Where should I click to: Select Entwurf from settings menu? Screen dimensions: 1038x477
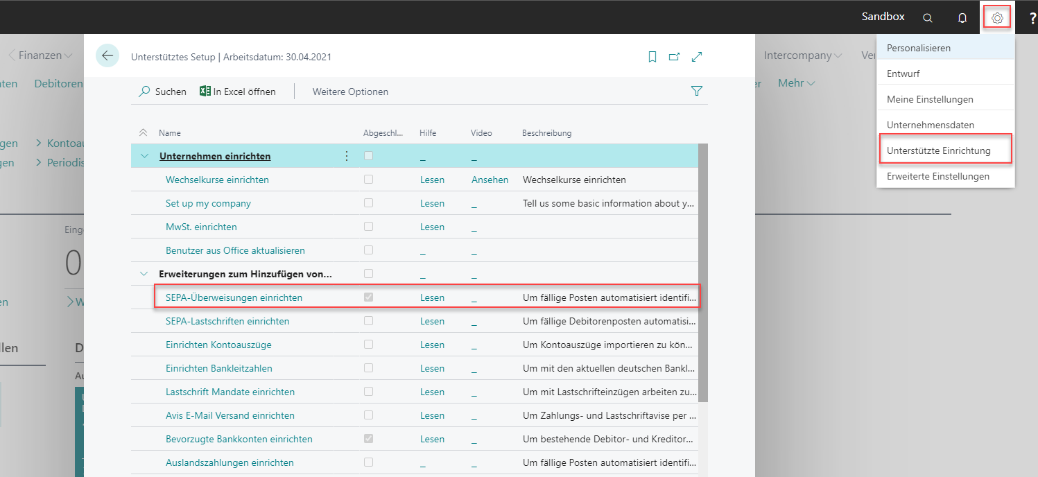[945, 73]
